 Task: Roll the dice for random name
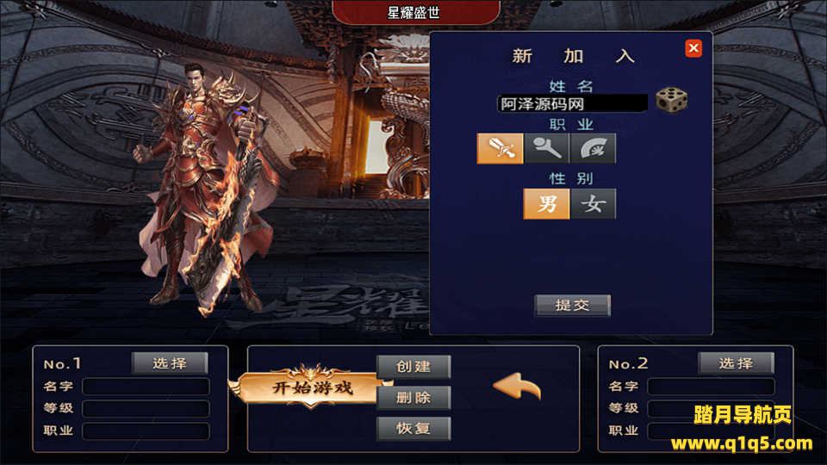tap(671, 100)
